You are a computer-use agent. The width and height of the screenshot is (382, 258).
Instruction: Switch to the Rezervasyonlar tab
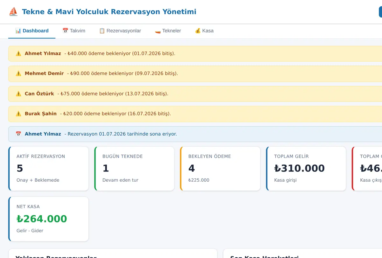tap(120, 31)
